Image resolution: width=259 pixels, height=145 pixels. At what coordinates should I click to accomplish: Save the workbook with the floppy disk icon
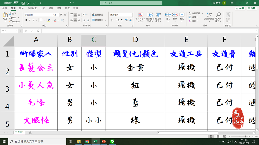(23, 3)
